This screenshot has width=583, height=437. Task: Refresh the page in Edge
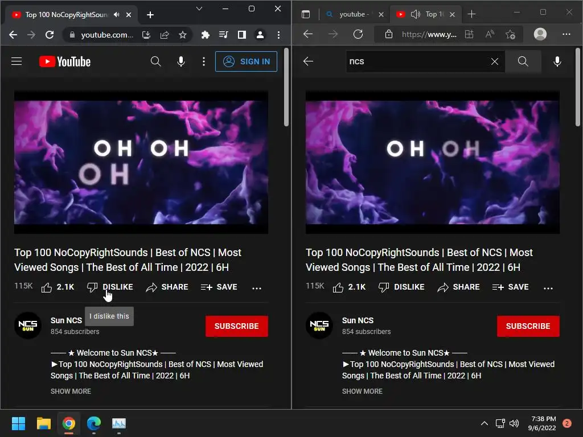click(358, 34)
